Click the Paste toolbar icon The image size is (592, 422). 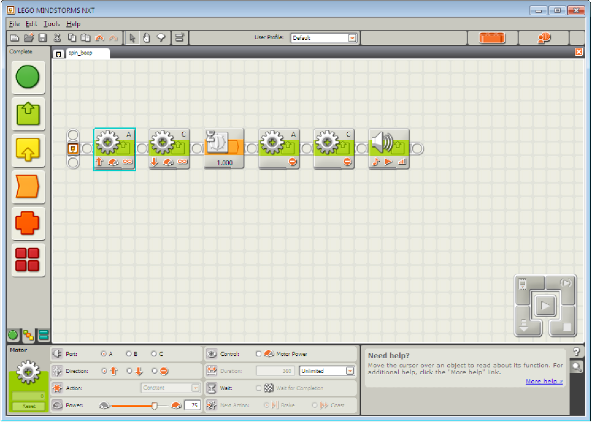[x=86, y=38]
